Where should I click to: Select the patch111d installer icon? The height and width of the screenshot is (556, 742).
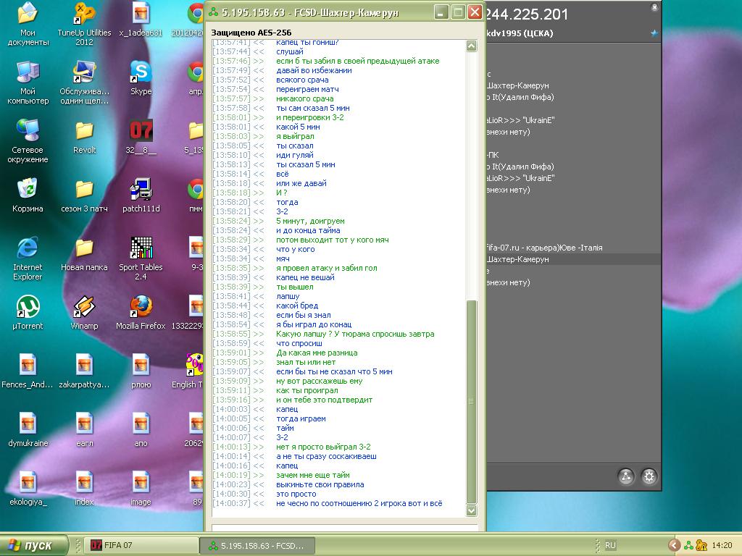click(141, 195)
